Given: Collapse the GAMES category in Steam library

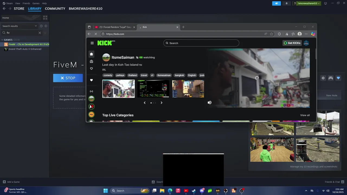Looking at the screenshot, I should click(2, 40).
